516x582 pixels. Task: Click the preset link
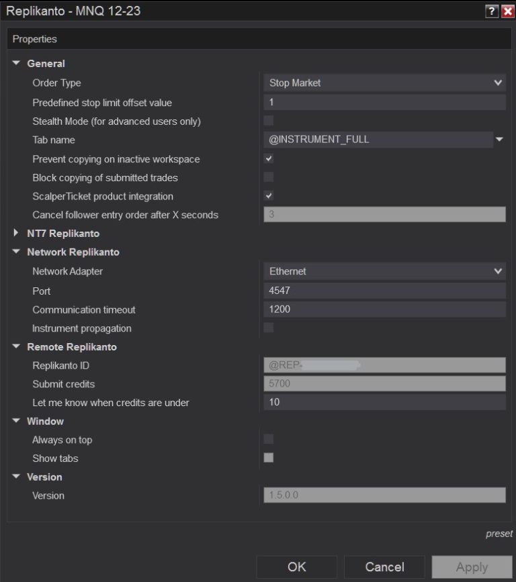click(499, 534)
